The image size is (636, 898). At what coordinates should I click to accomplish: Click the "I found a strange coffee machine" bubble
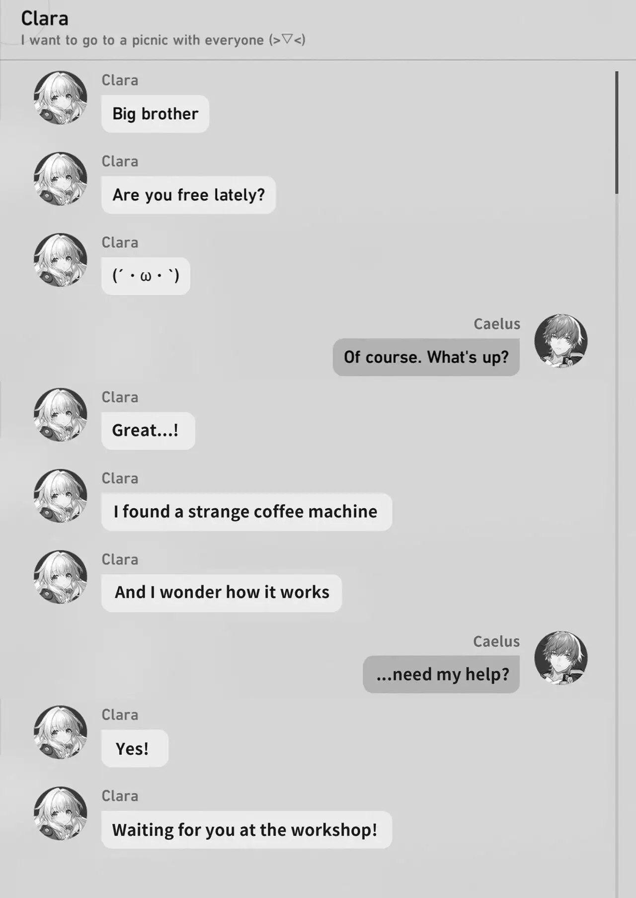tap(246, 512)
